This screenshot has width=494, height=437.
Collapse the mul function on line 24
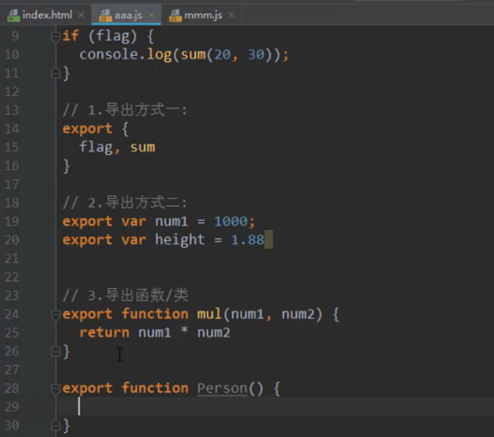pos(55,315)
